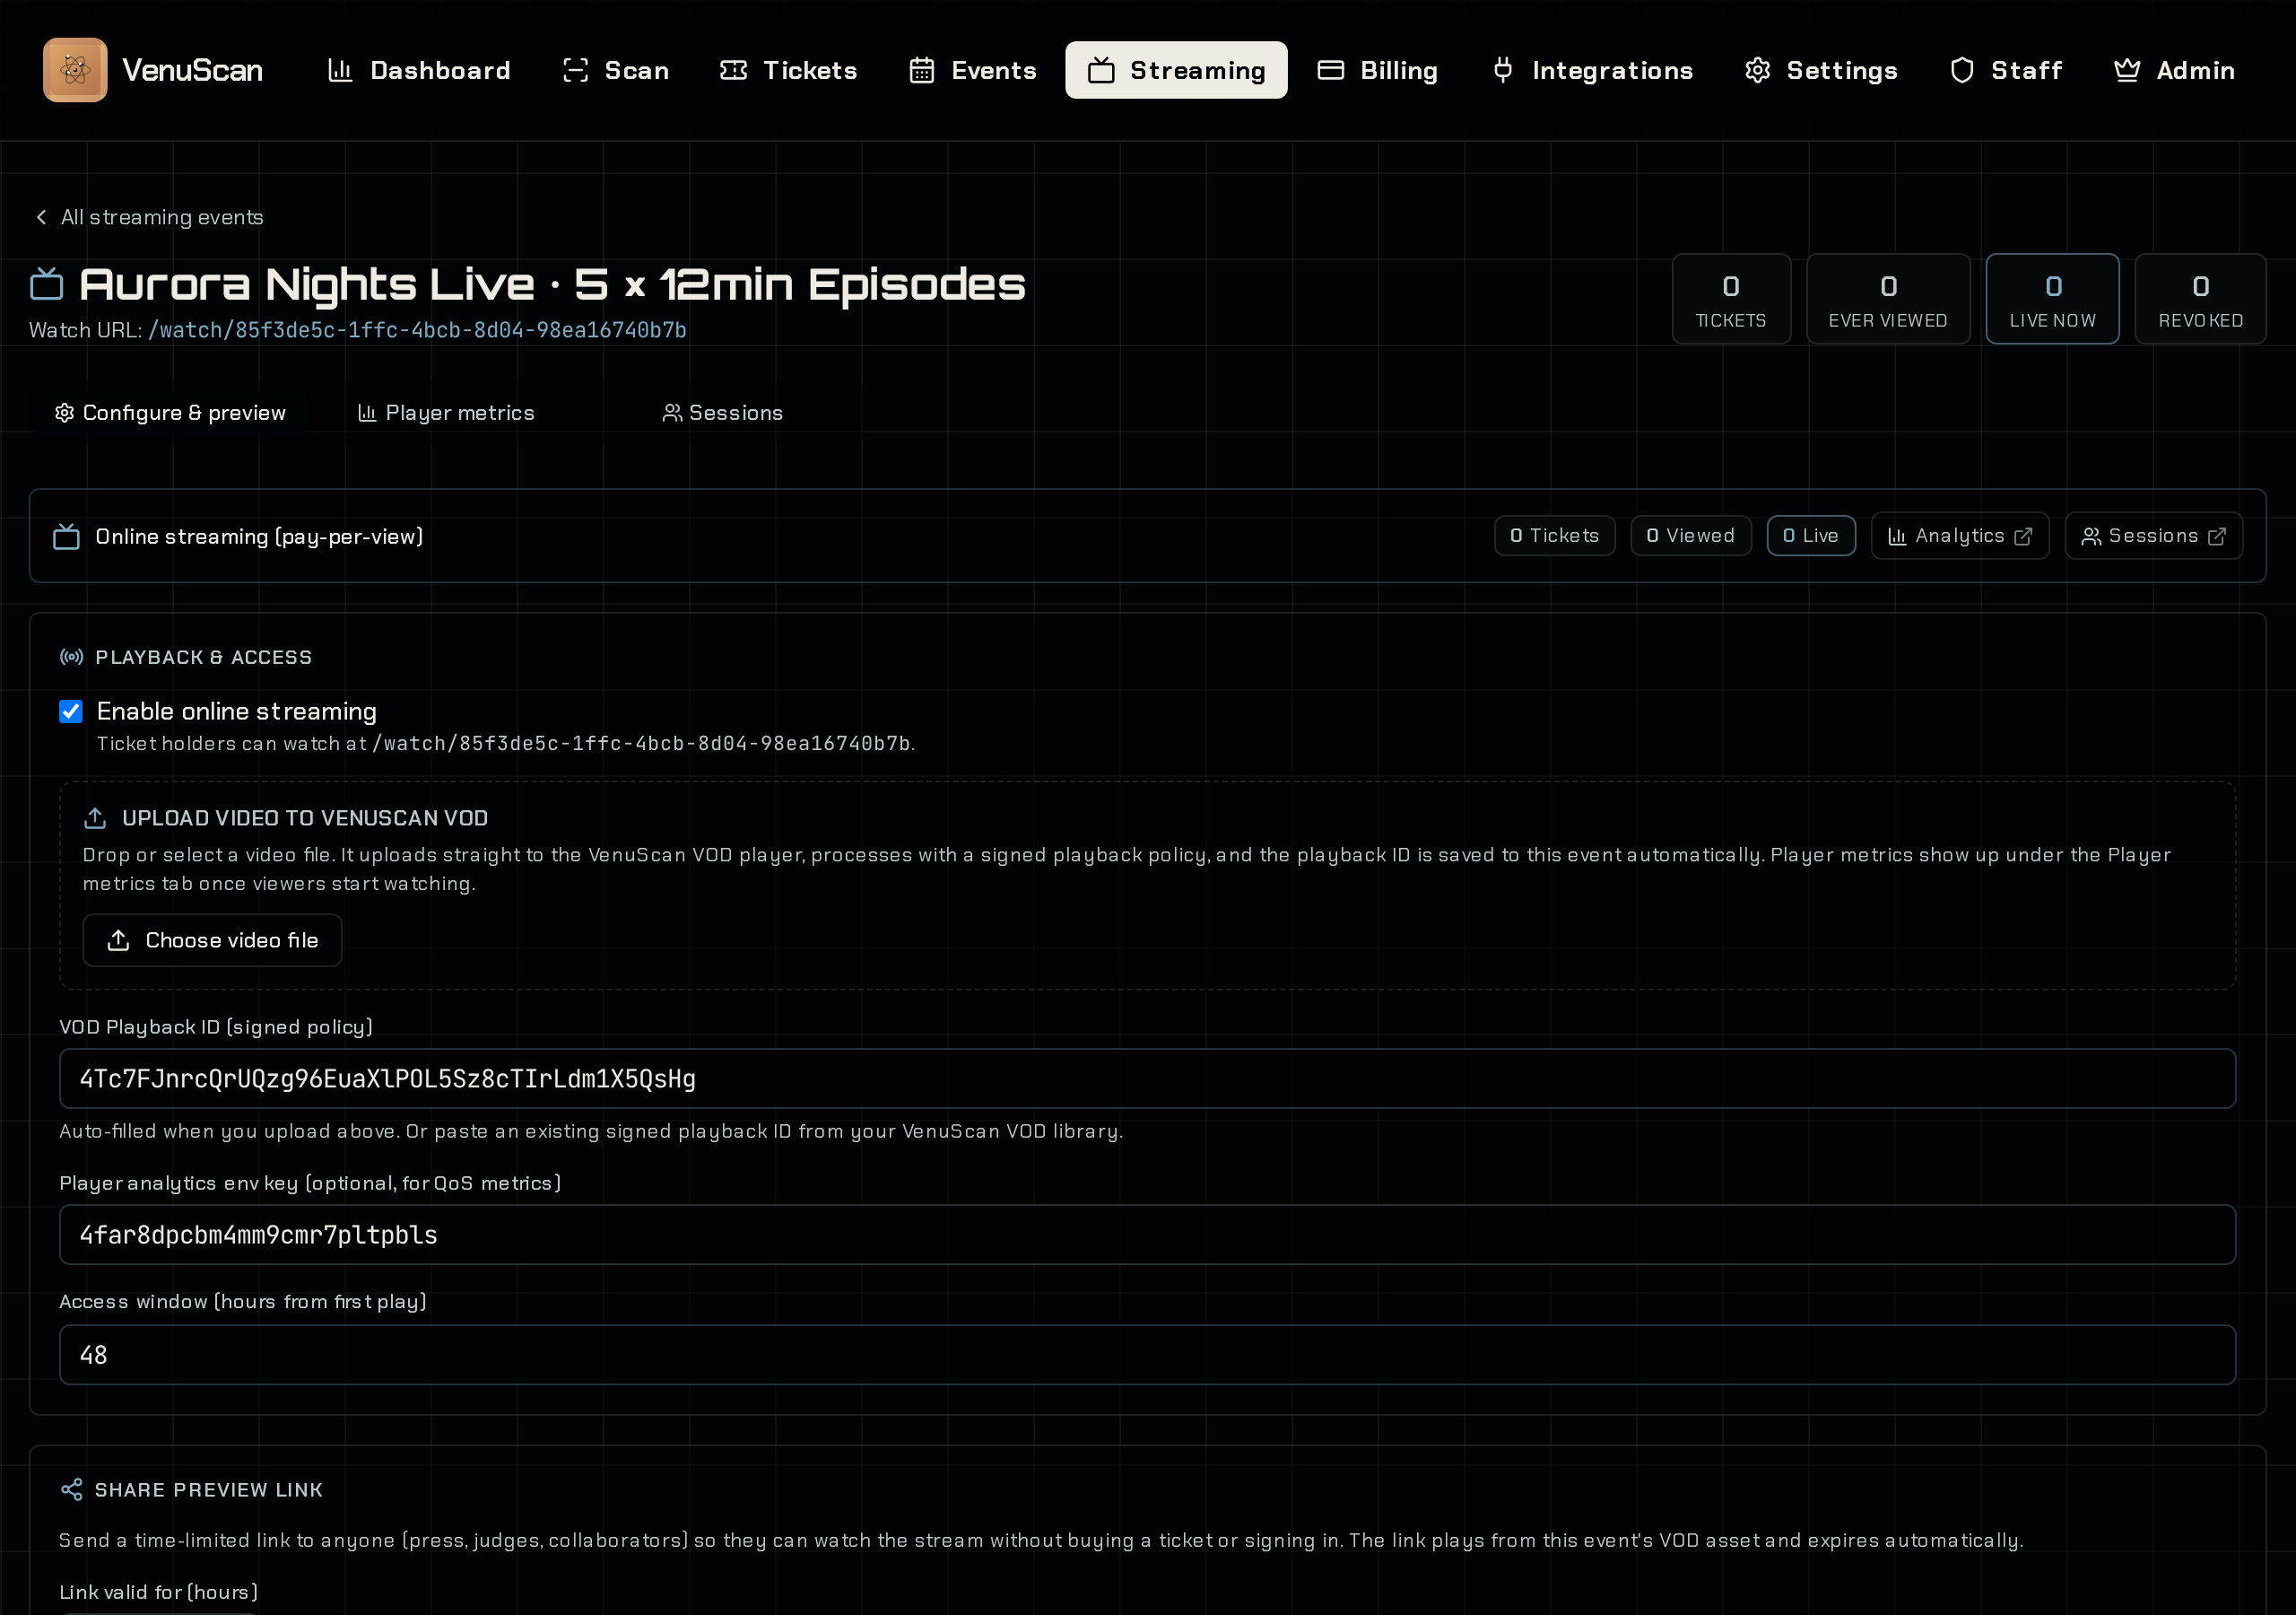Click the 0 Live badge
Viewport: 2296px width, 1615px height.
(1810, 536)
